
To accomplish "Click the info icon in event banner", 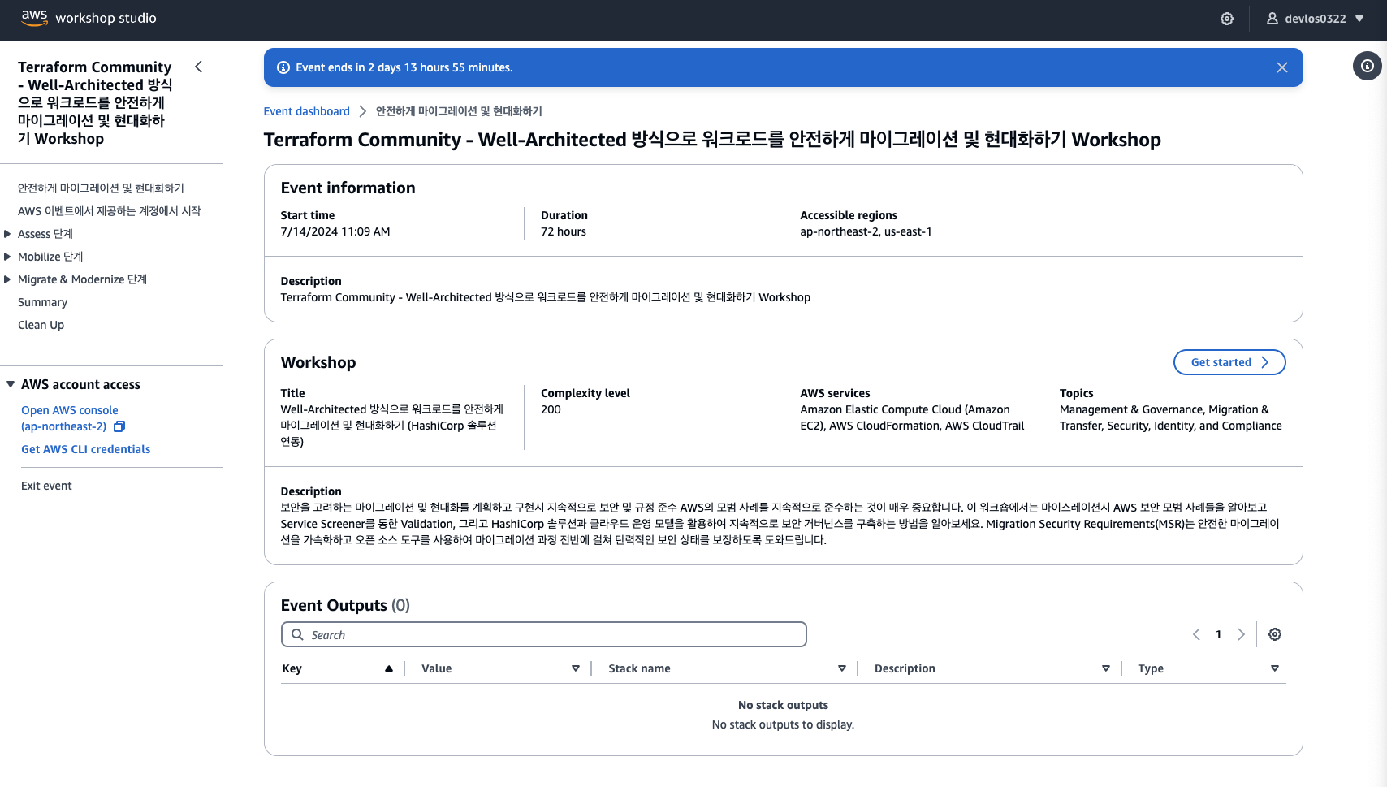I will [x=283, y=67].
